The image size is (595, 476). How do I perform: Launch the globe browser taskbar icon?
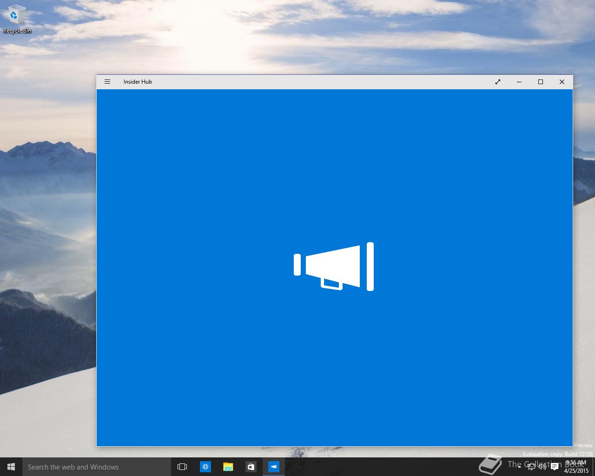(205, 467)
